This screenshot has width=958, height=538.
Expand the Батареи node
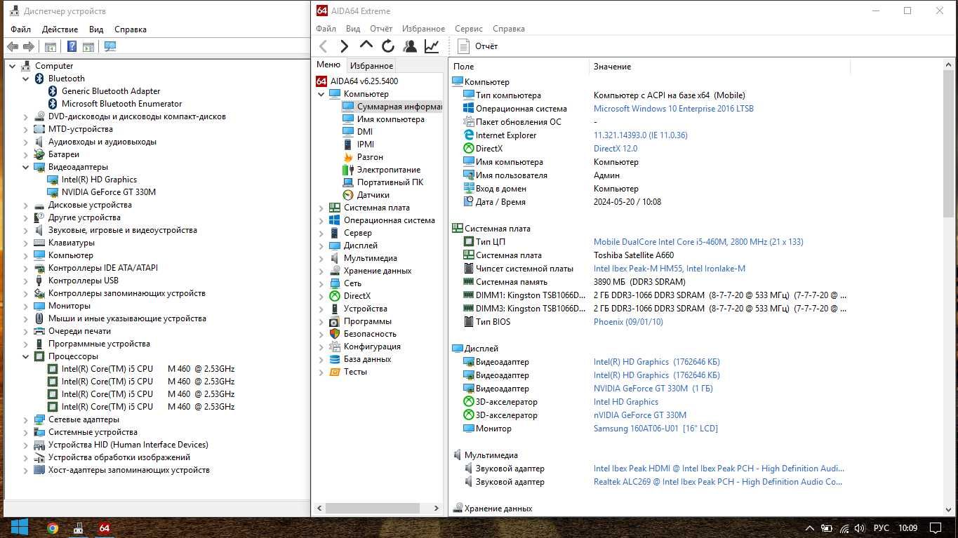point(26,154)
